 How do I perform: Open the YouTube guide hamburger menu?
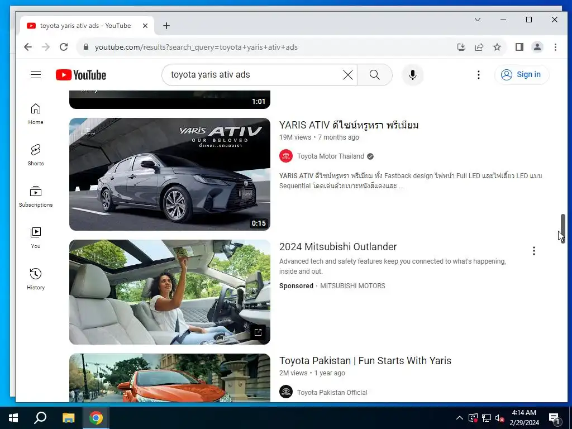[x=36, y=75]
